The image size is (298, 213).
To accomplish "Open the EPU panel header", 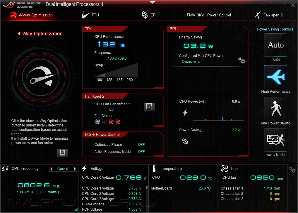I will pos(187,29).
